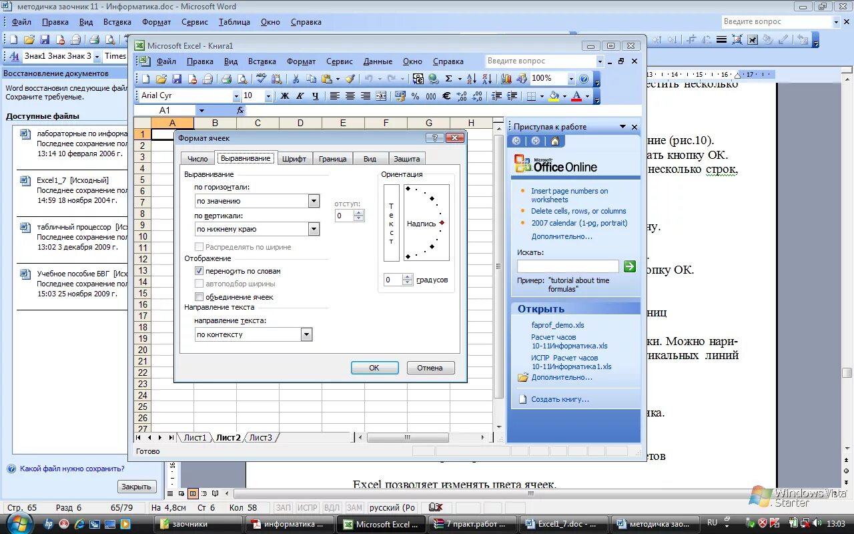Click the 'Искать' search input field
This screenshot has height=534, width=854.
pos(568,266)
